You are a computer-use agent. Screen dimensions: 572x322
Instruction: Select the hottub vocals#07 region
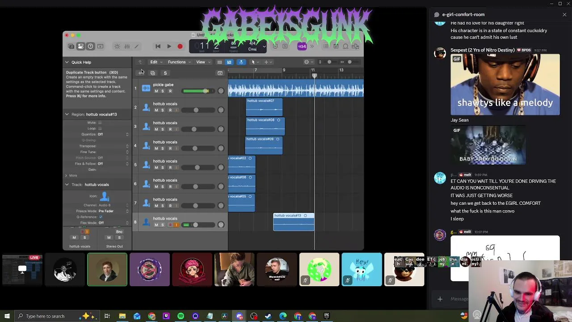click(264, 107)
